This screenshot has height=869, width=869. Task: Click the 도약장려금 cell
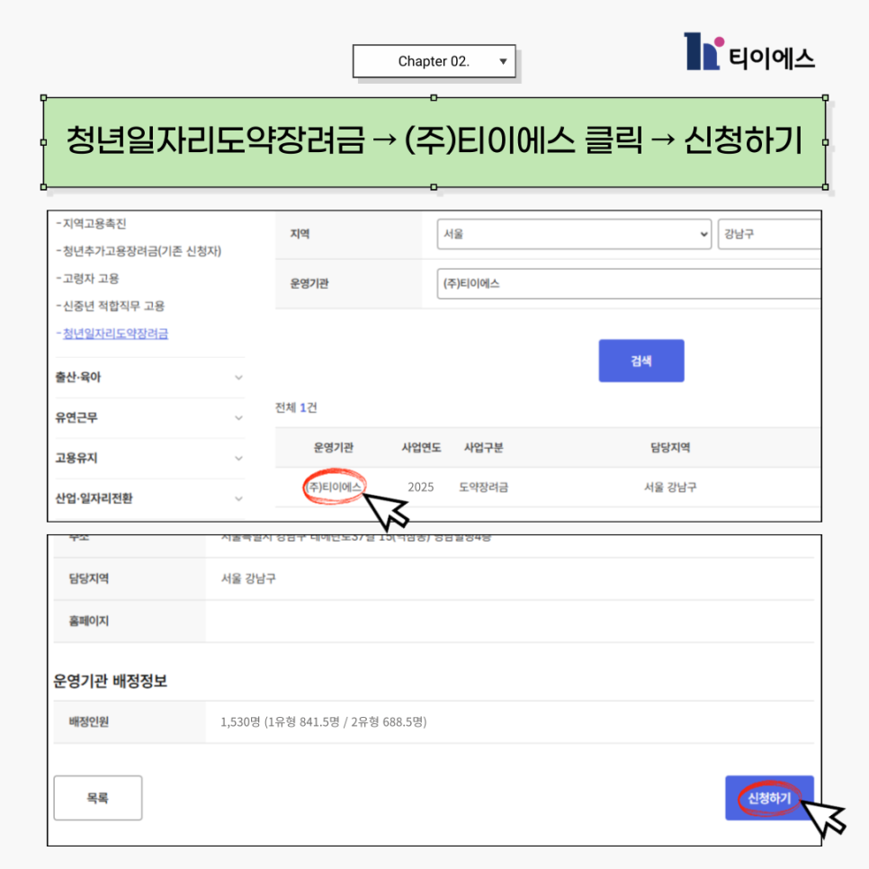click(483, 488)
